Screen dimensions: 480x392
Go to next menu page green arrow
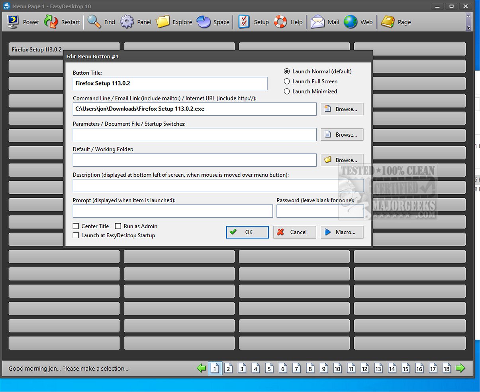point(460,368)
